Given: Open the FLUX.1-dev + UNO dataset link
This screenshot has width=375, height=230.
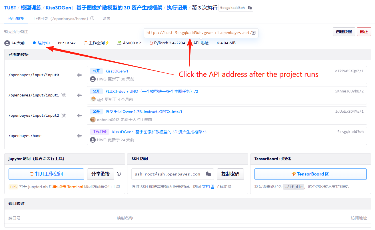Looking at the screenshot, I should click(152, 91).
